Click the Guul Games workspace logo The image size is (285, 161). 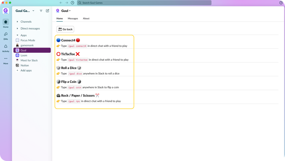[6, 11]
